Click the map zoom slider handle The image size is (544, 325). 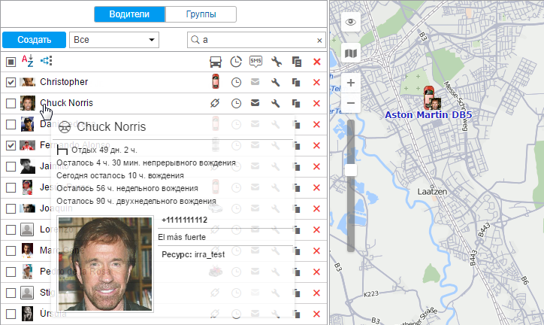point(350,170)
